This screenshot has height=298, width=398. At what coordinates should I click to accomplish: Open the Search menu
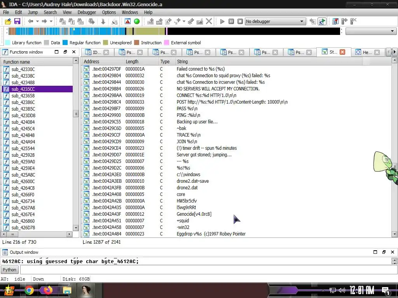(x=50, y=12)
